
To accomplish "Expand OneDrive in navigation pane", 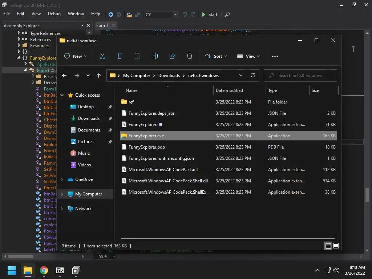I will click(62, 179).
